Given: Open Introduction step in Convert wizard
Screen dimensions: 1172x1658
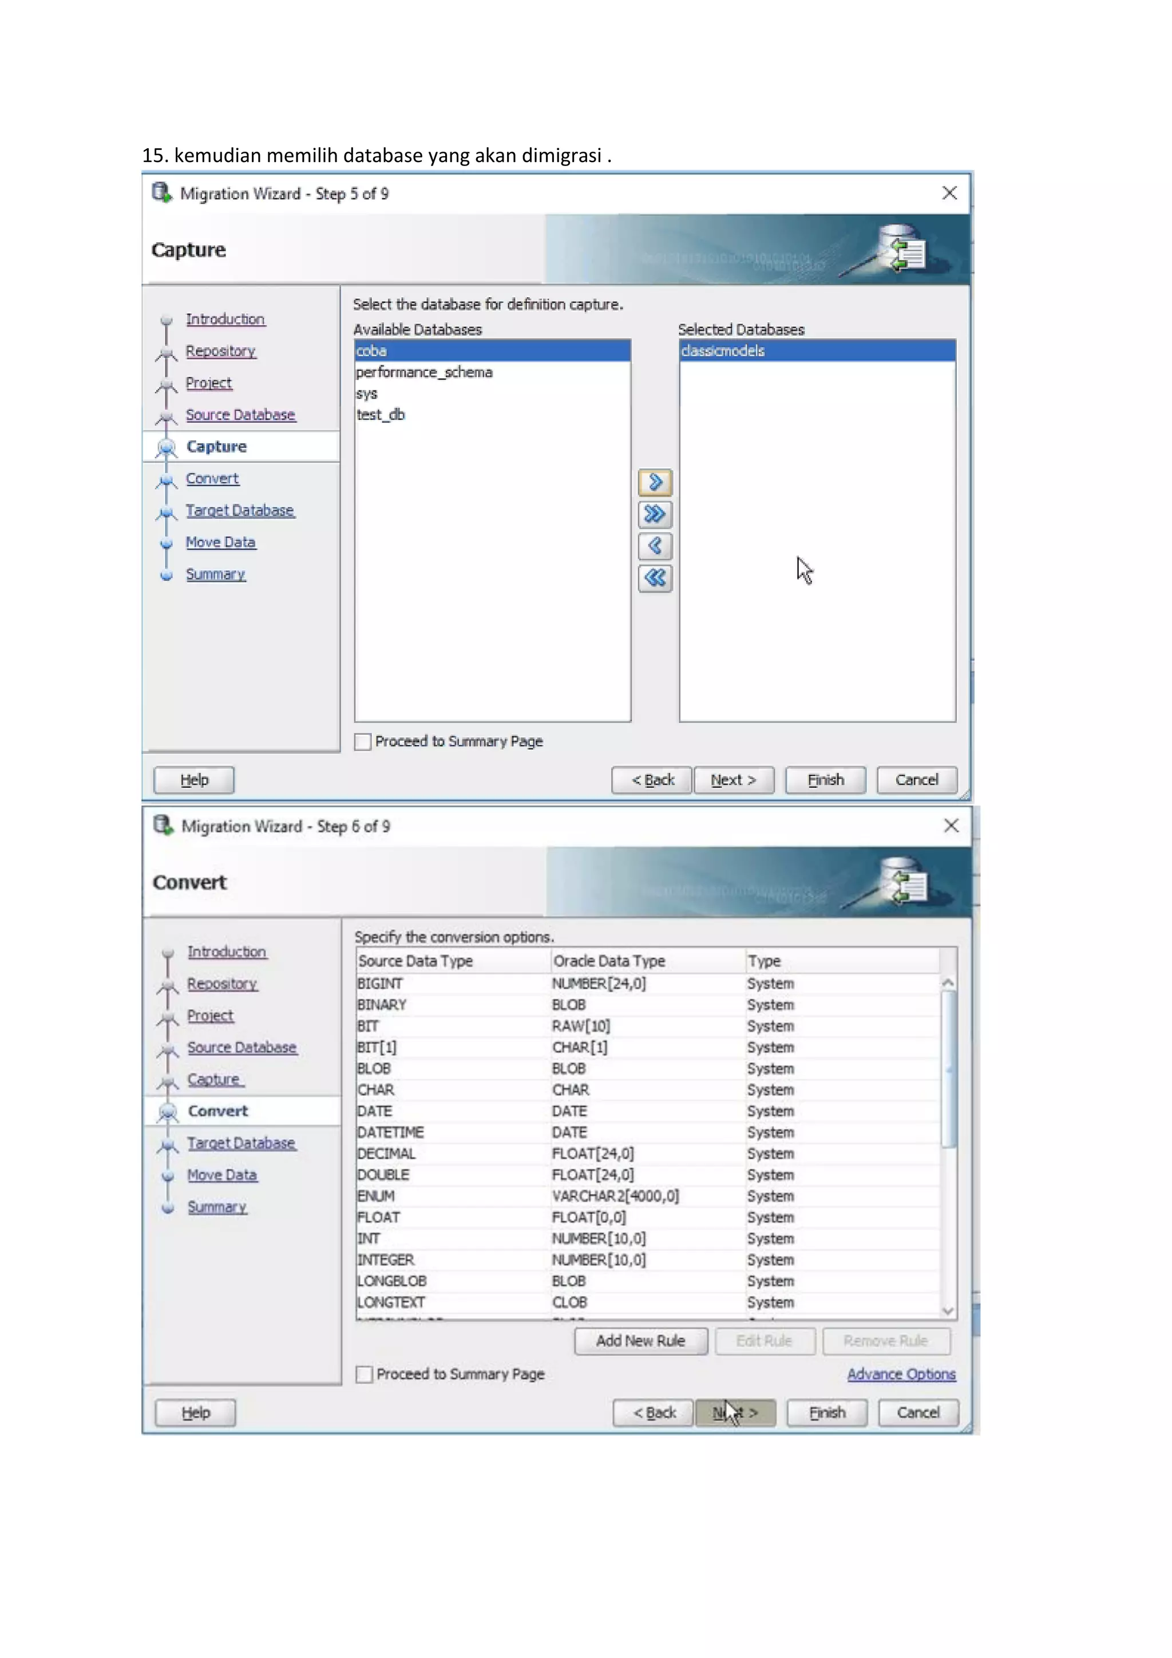Looking at the screenshot, I should (227, 952).
